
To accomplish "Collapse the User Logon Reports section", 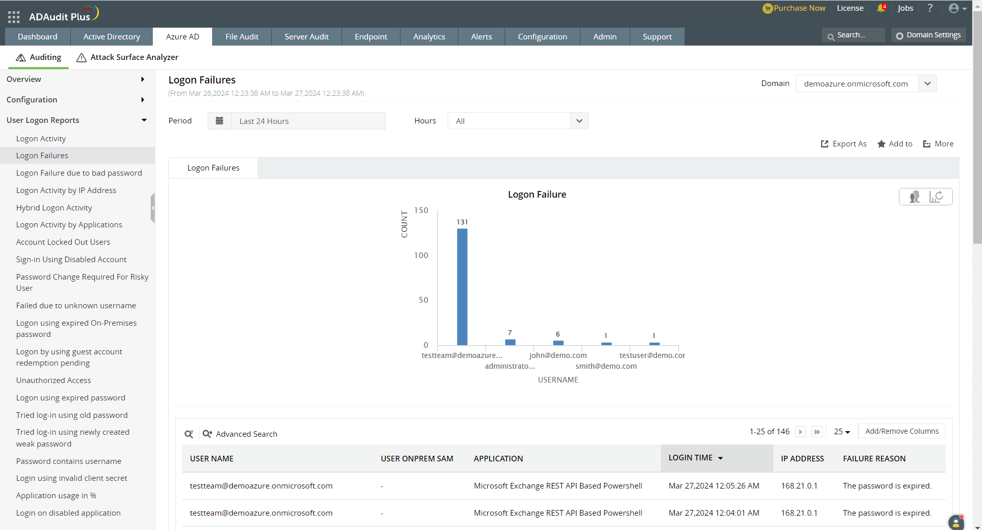I will tap(144, 120).
